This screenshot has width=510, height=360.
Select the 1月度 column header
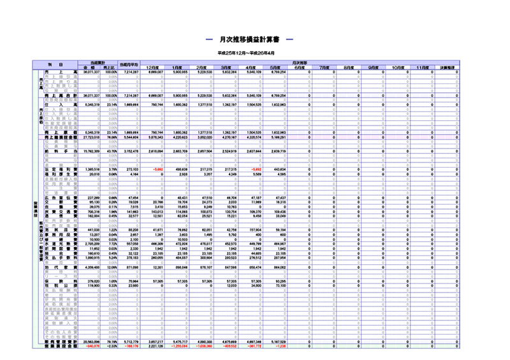[177, 68]
